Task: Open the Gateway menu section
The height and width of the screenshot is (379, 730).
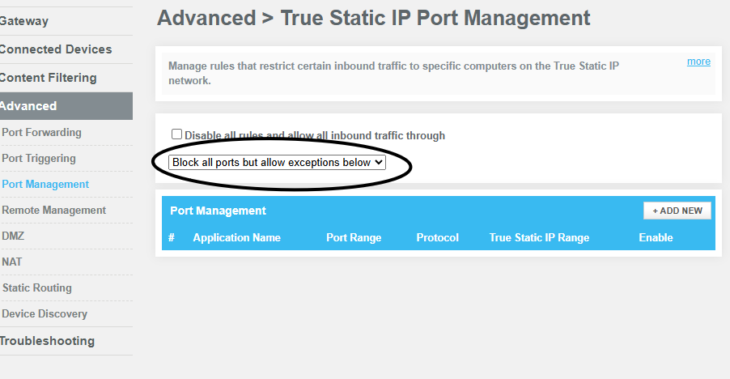Action: 24,21
